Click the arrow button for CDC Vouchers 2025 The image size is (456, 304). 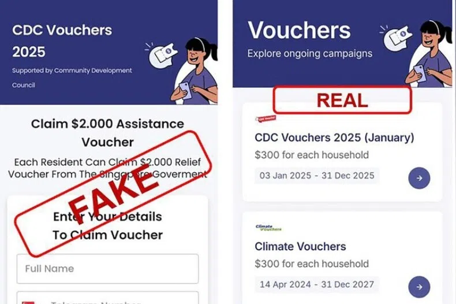coord(419,178)
